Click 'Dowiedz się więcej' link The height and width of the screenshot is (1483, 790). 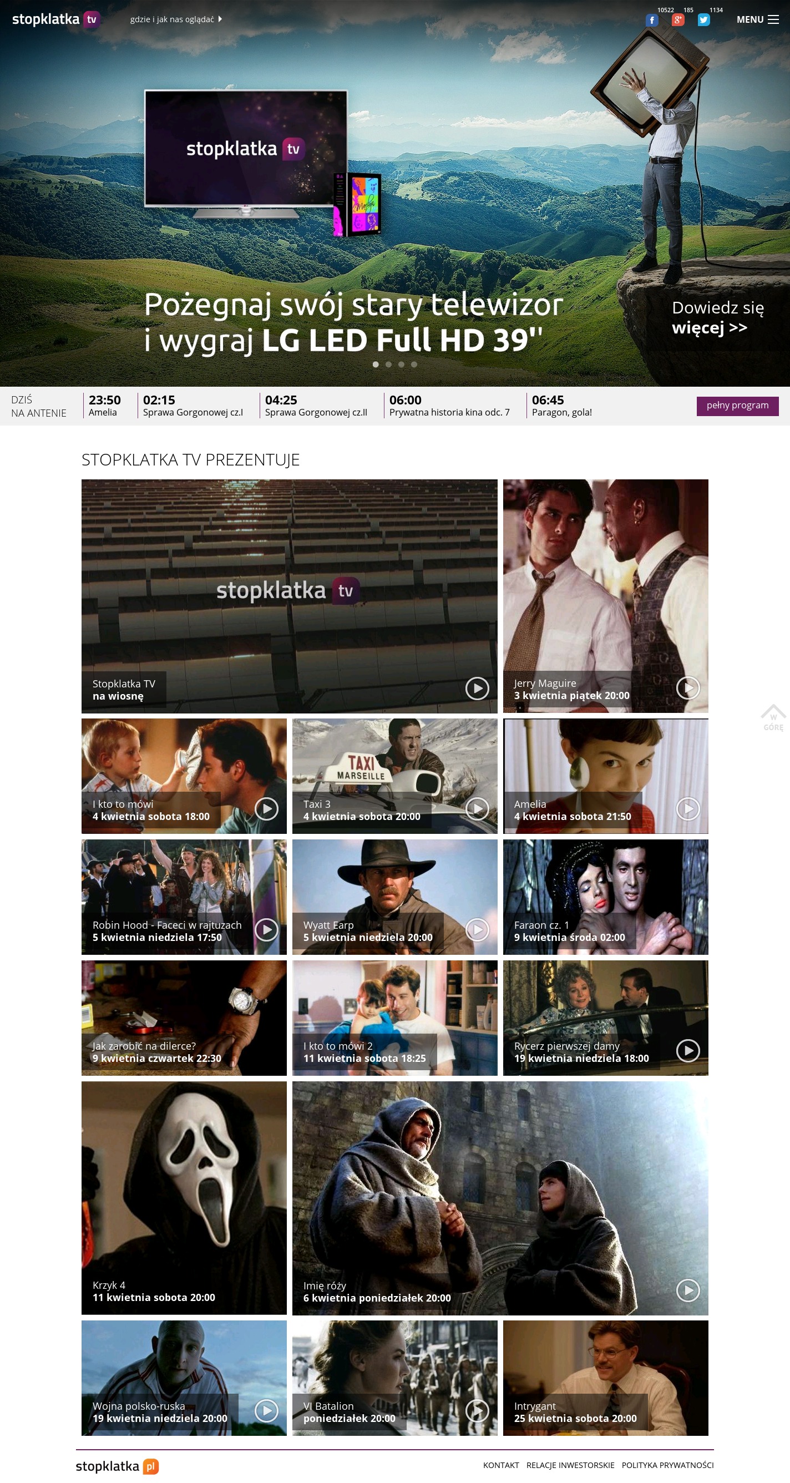(717, 317)
